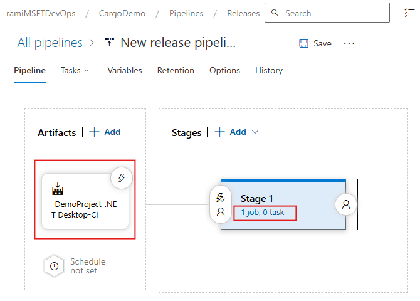
Task: Switch to the Variables tab
Action: (124, 70)
